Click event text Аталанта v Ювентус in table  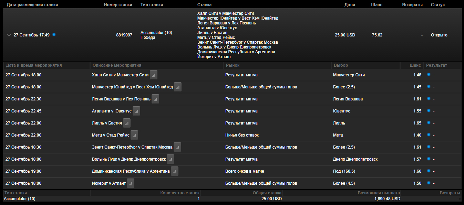112,111
